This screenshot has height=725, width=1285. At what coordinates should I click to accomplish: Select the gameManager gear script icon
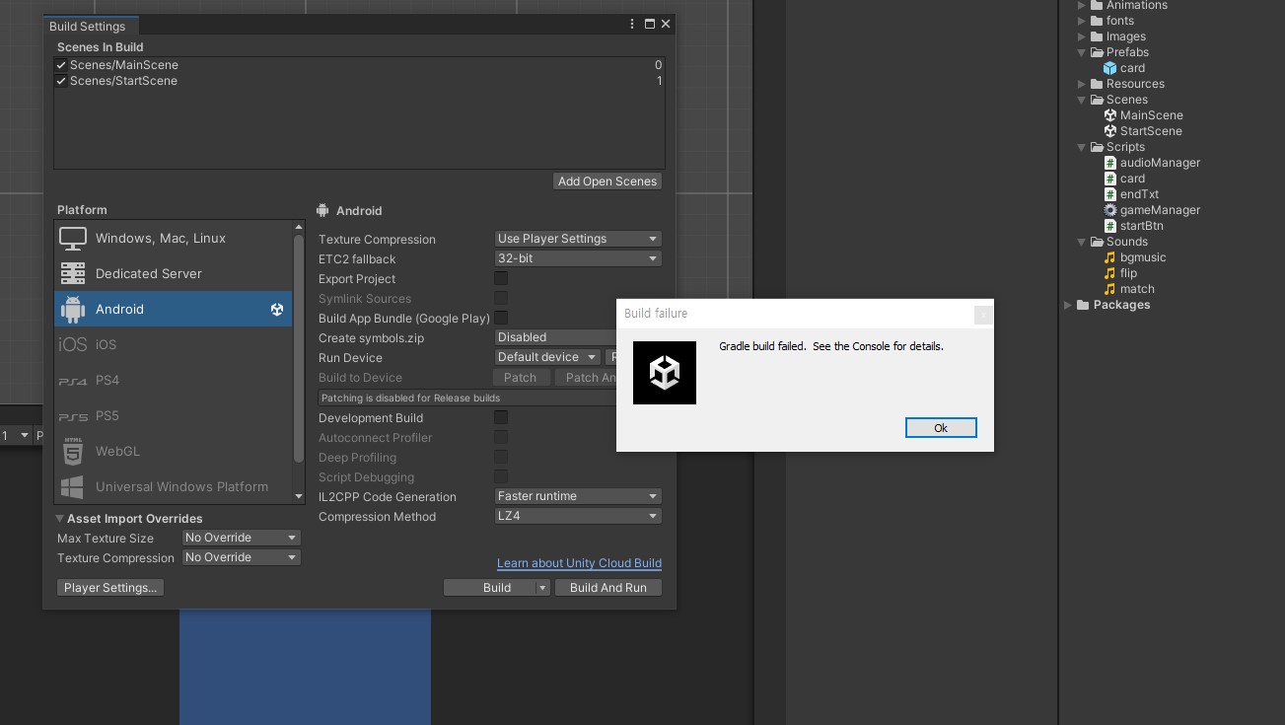[x=1110, y=210]
